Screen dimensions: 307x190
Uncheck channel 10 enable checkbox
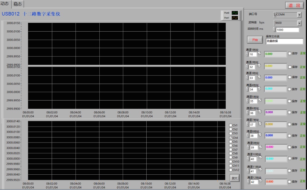pyautogui.click(x=260, y=157)
